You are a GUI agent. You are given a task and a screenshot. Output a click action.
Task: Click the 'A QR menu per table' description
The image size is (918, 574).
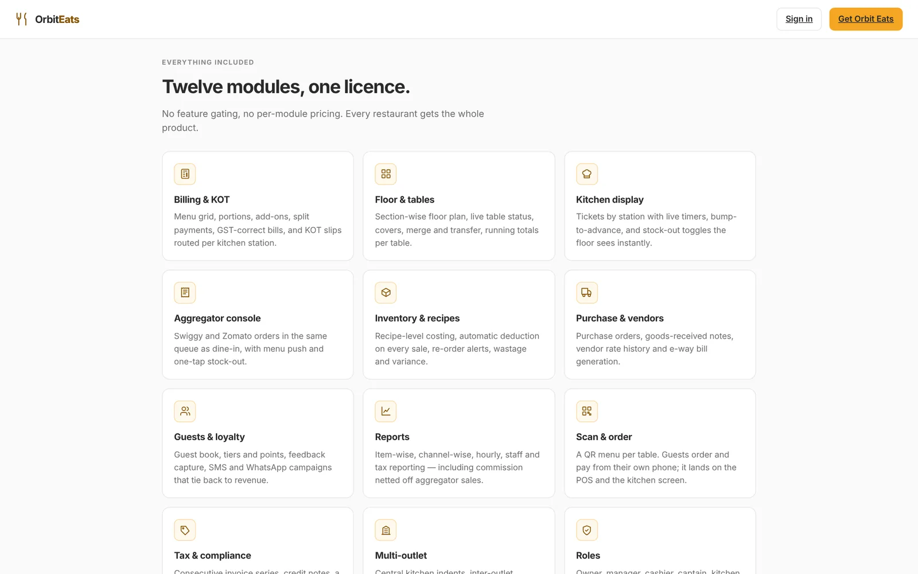pos(656,467)
